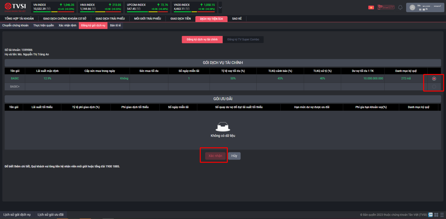Open the SmartOTP icon

point(386,7)
